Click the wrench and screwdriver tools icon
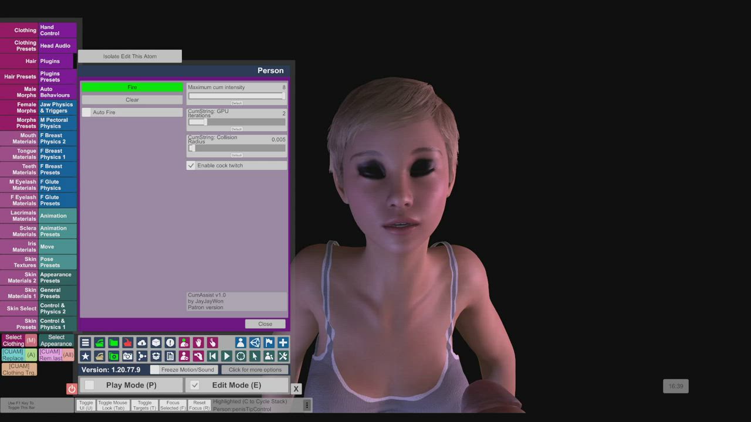751x422 pixels. click(283, 356)
